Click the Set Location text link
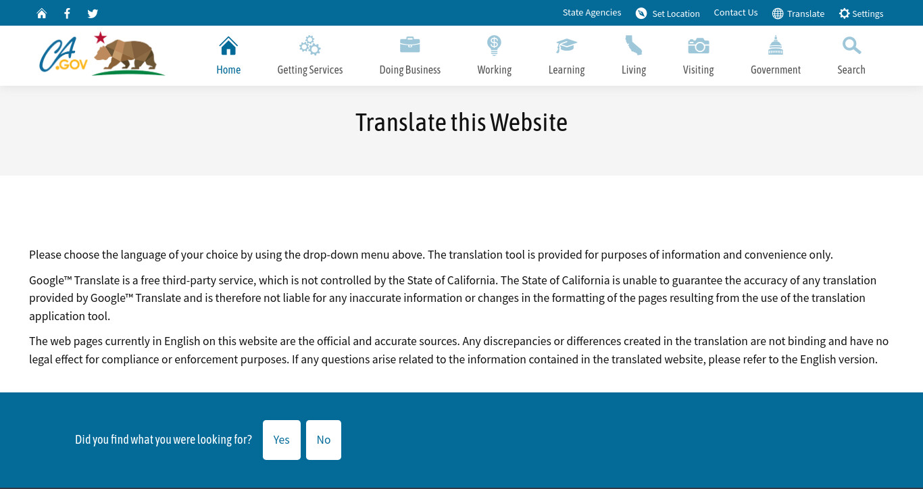 pyautogui.click(x=676, y=14)
